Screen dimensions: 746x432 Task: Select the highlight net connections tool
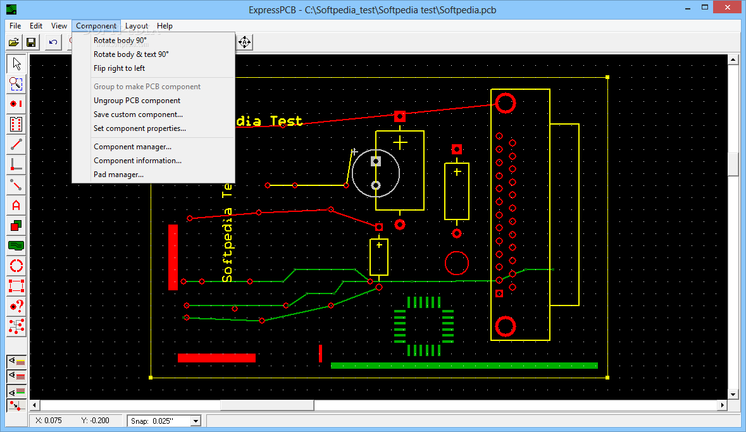click(16, 326)
